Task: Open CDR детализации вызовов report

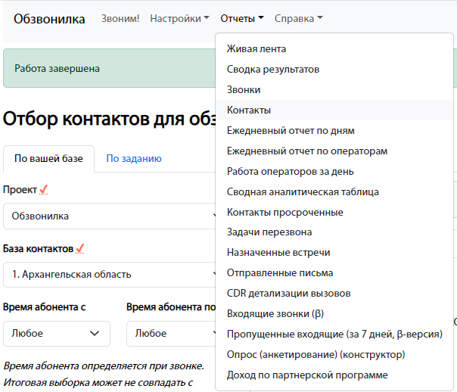Action: (288, 294)
